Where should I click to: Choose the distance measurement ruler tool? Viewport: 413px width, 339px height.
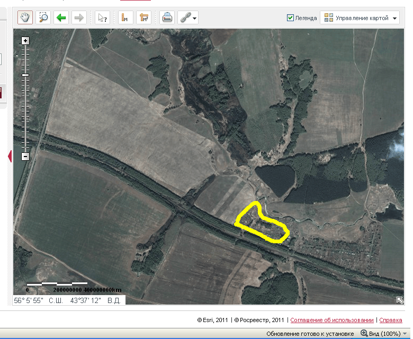(x=125, y=17)
